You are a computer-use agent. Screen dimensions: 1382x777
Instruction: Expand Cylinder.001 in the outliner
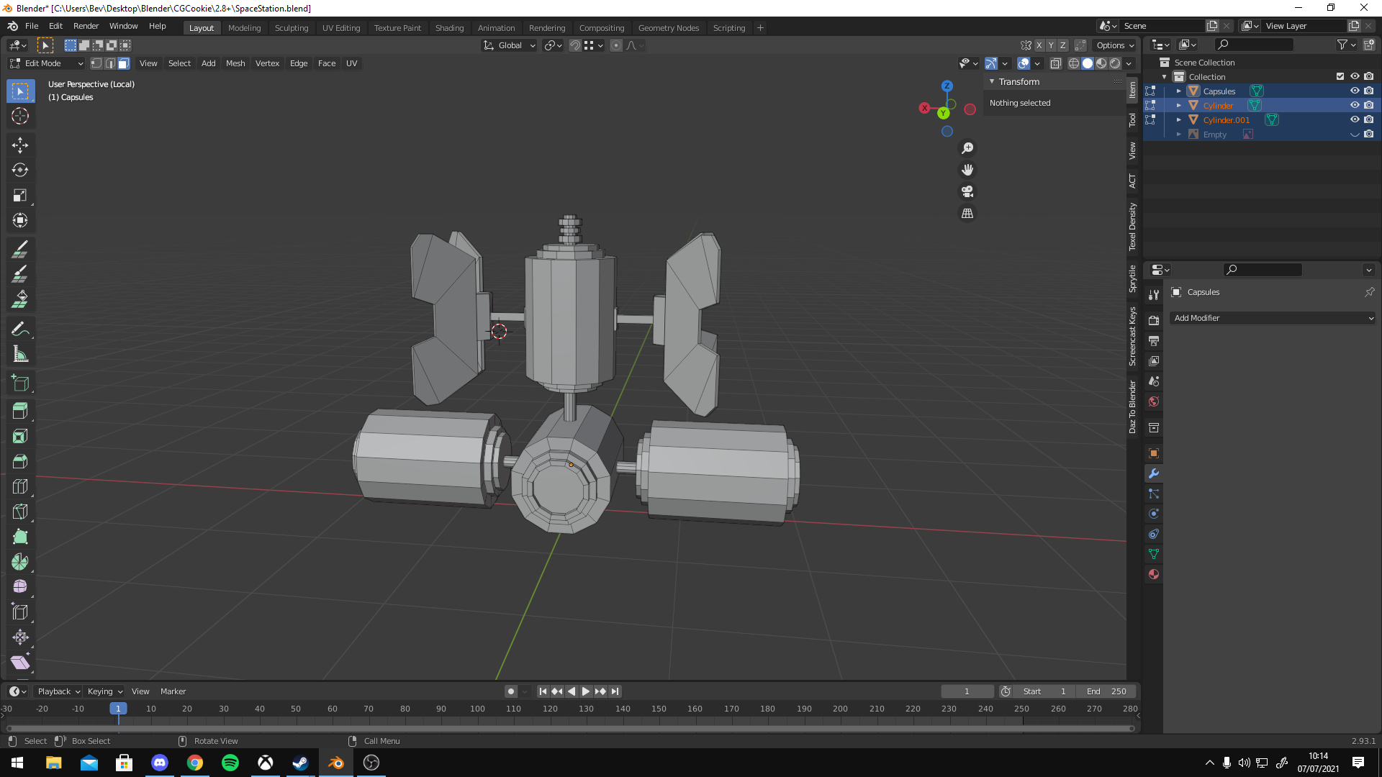[1178, 120]
